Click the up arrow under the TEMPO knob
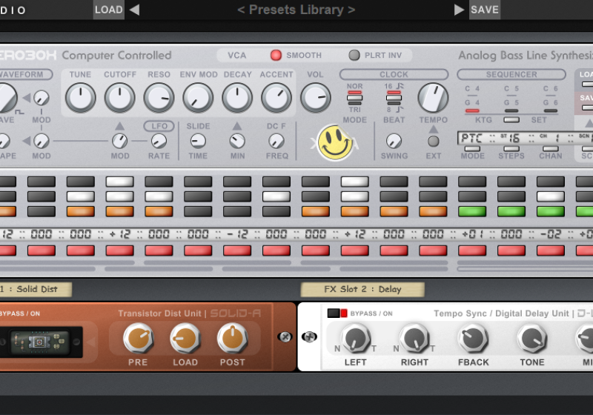Screen dimensions: 593x415 coord(434,129)
